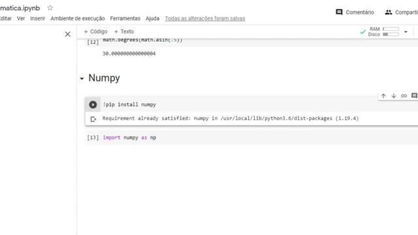The width and height of the screenshot is (418, 235).
Task: Click the pip install numpy code text
Action: click(x=129, y=104)
